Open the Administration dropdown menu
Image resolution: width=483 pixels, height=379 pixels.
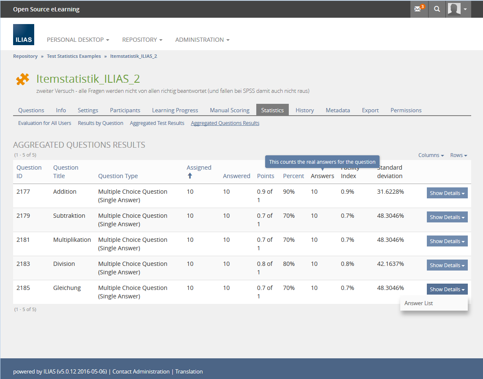(202, 40)
